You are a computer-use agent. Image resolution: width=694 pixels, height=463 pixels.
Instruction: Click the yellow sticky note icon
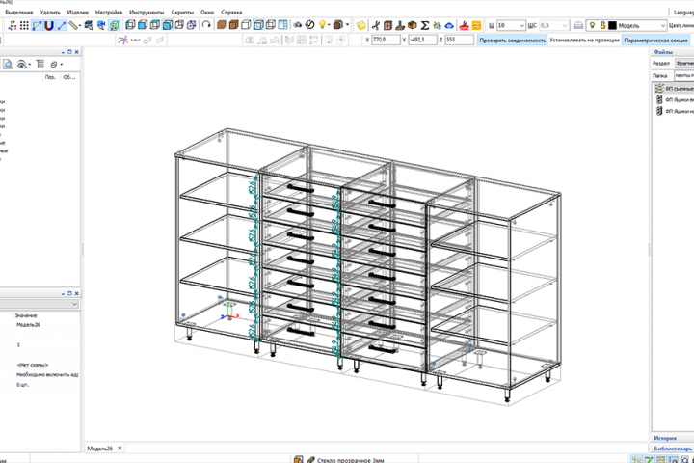tap(360, 26)
